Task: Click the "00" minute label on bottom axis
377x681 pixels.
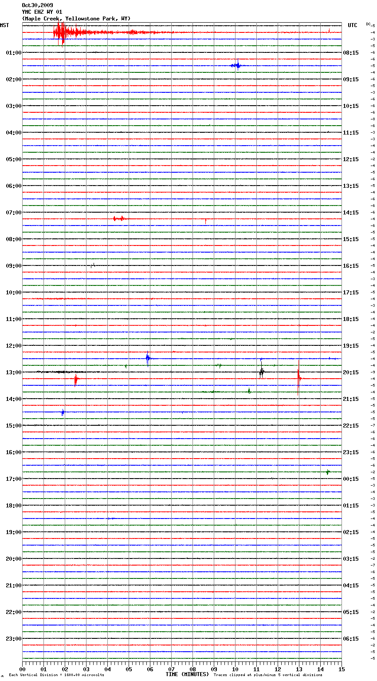Action: [22, 669]
